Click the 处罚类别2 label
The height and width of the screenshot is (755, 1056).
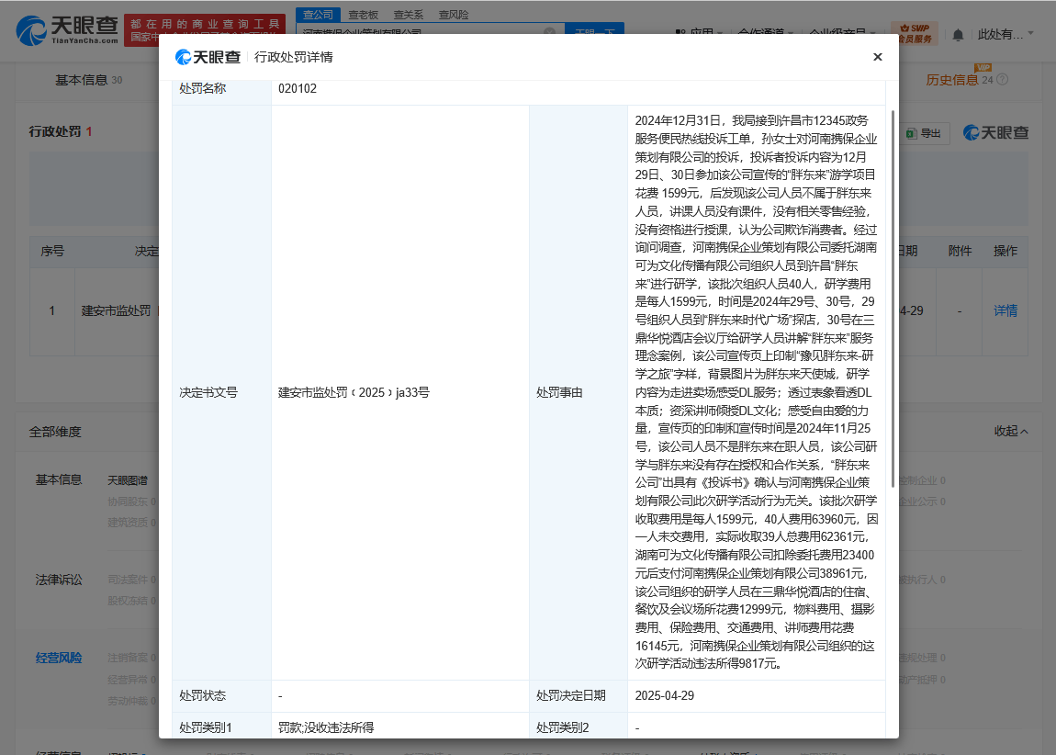[x=562, y=727]
